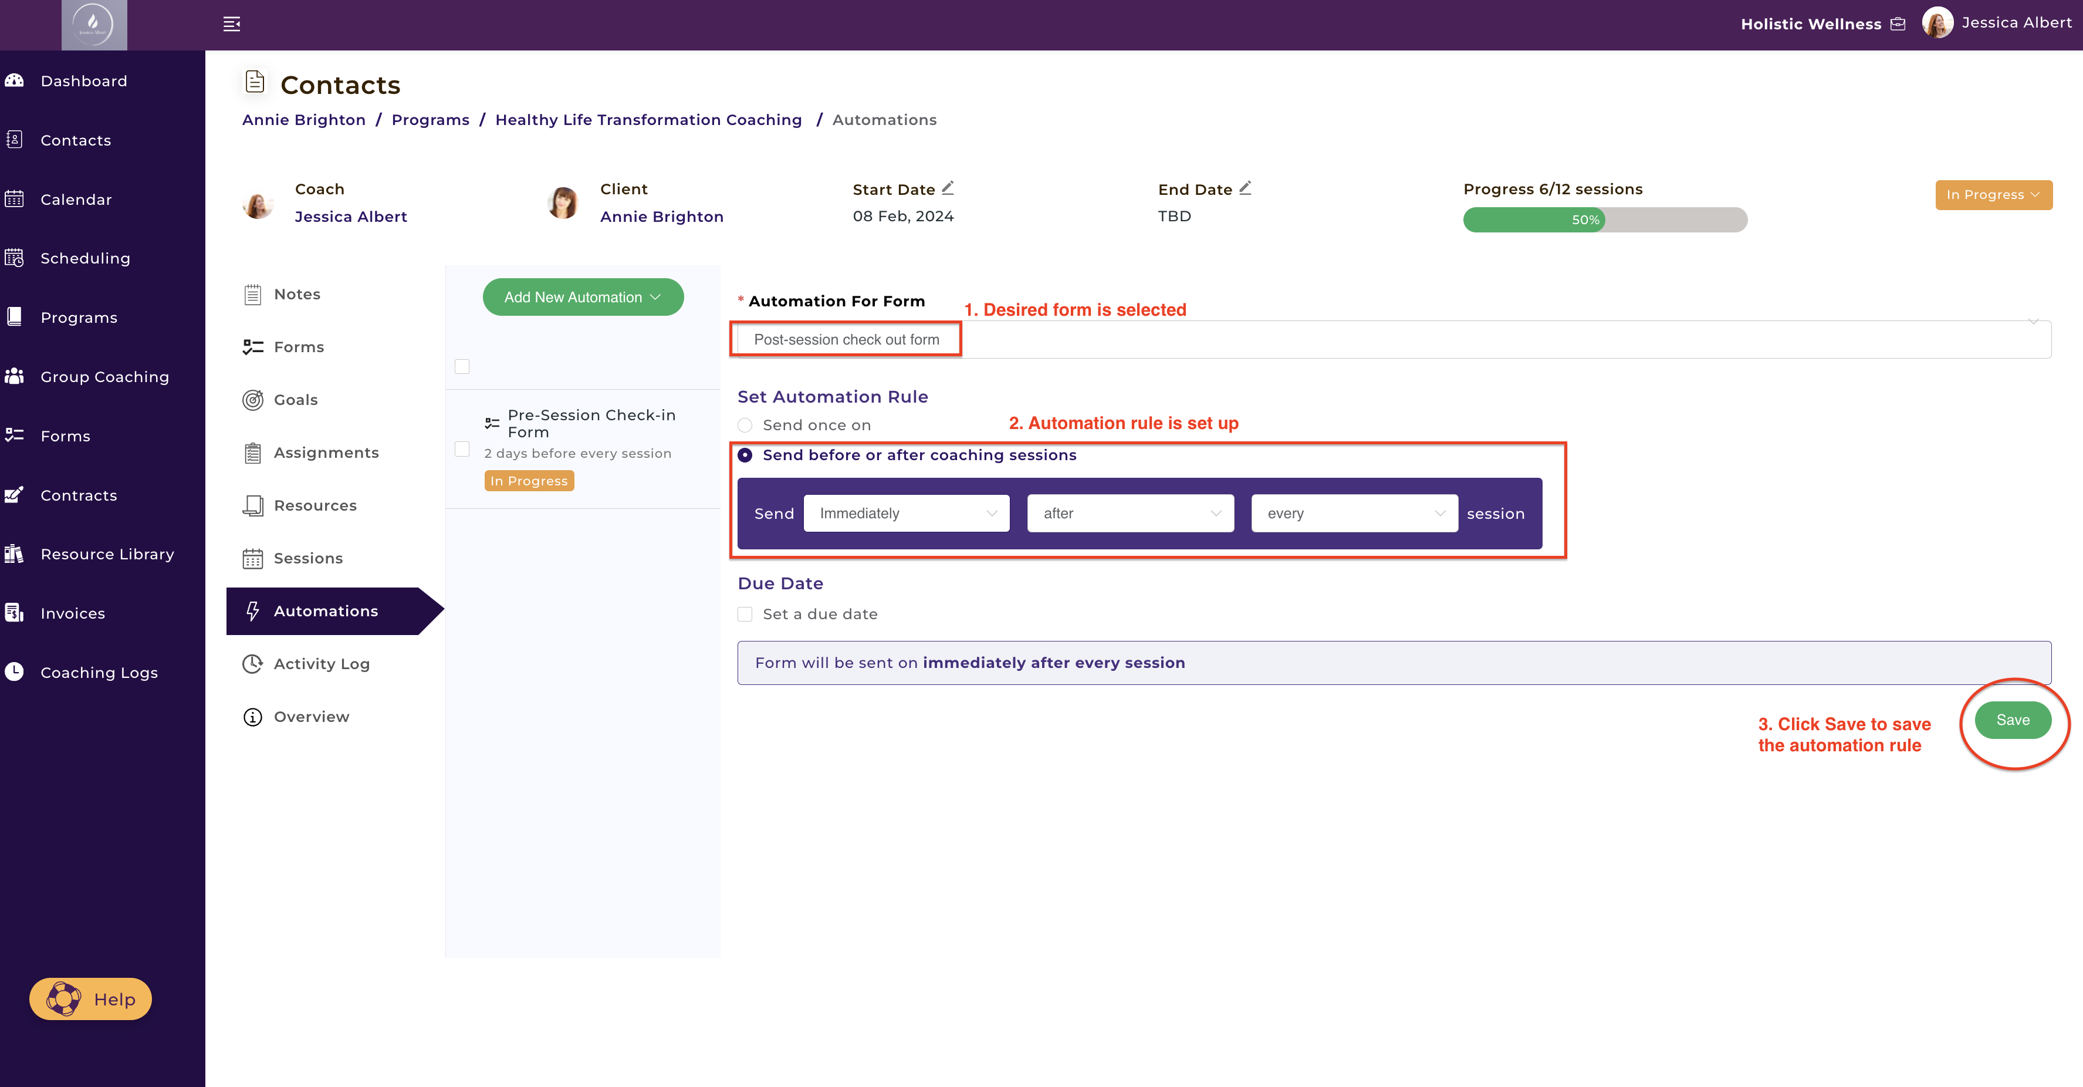Open Resource Library in main sidebar
The width and height of the screenshot is (2083, 1087).
pos(107,554)
